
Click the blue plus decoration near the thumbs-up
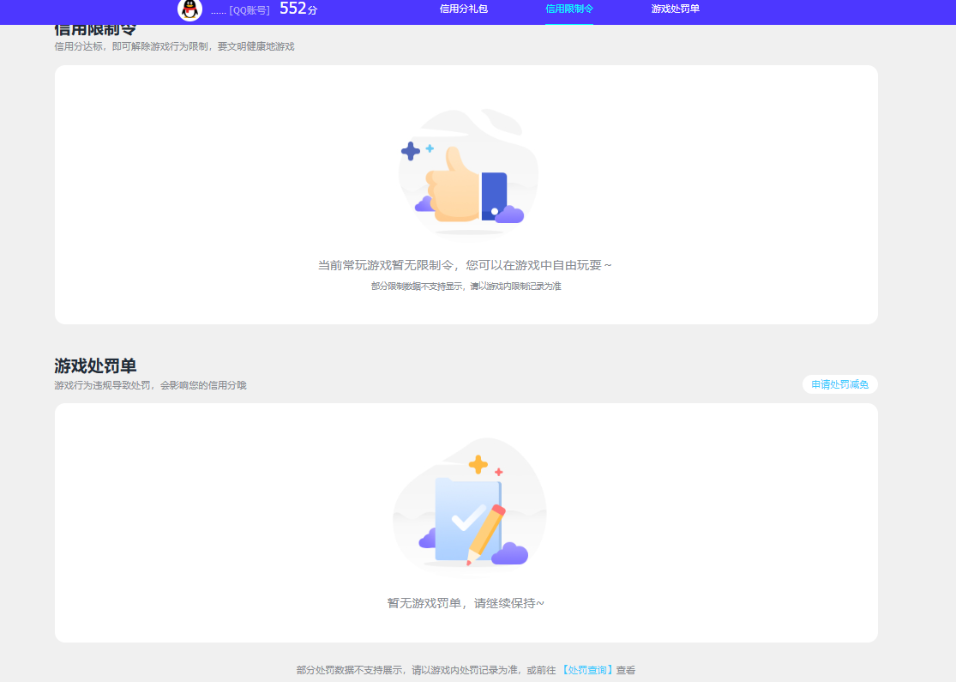(412, 153)
